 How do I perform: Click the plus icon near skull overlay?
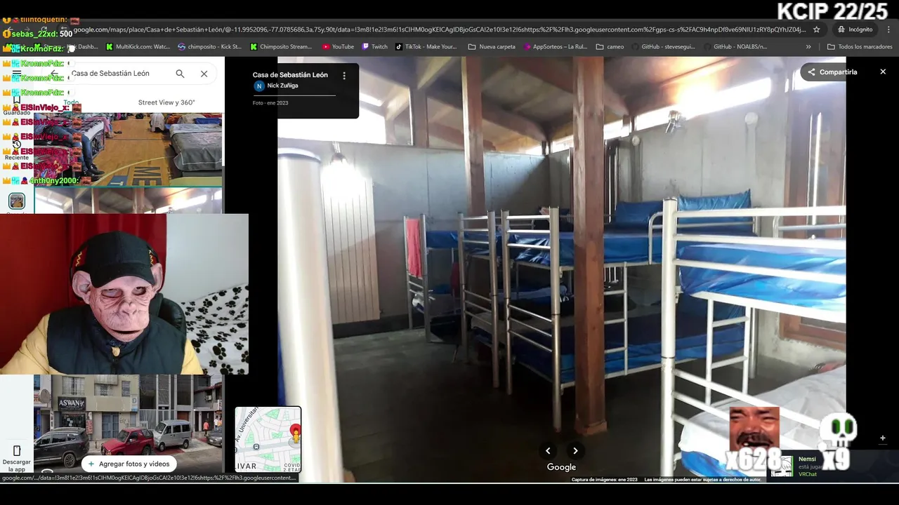[883, 438]
